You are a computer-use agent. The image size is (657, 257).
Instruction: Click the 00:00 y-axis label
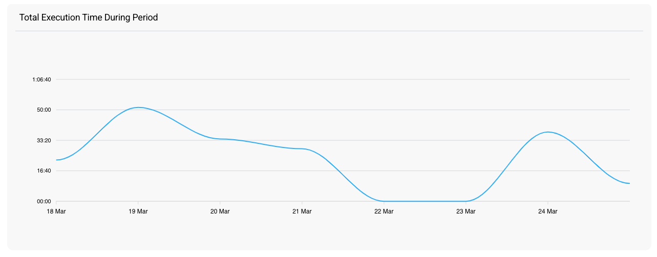(x=44, y=201)
